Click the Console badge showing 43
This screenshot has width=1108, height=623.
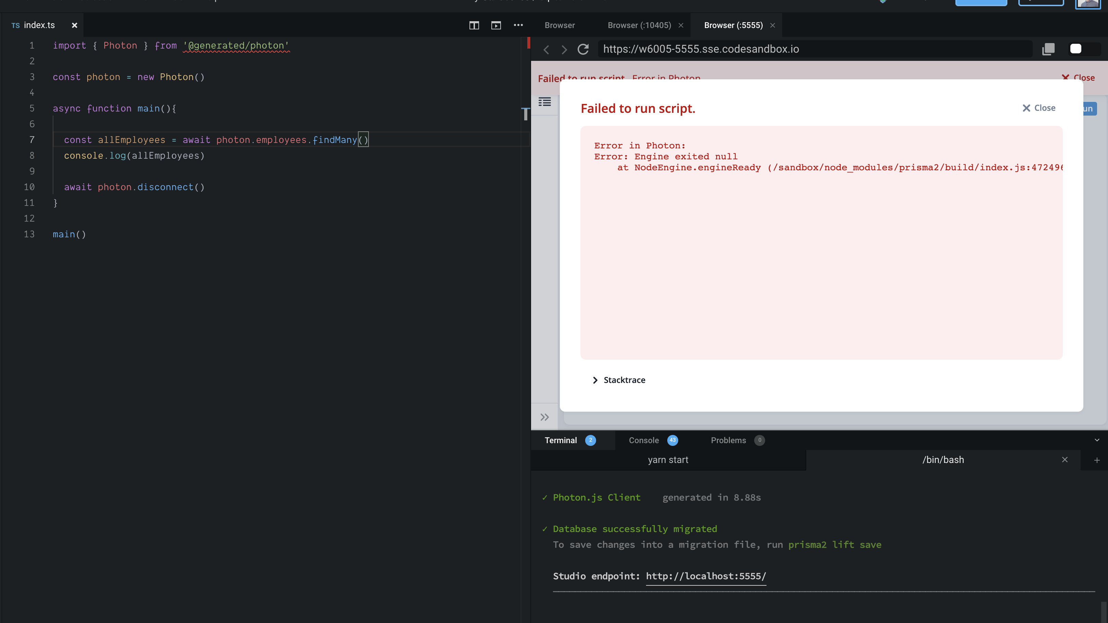click(x=672, y=440)
